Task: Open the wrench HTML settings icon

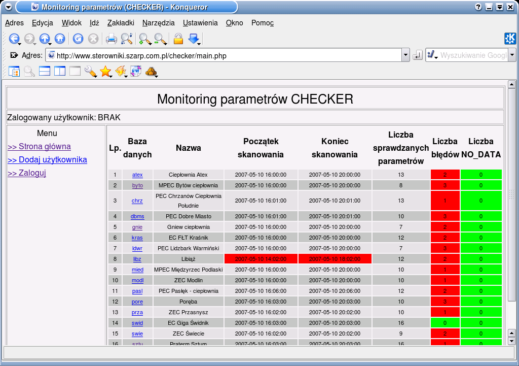Action: [90, 71]
